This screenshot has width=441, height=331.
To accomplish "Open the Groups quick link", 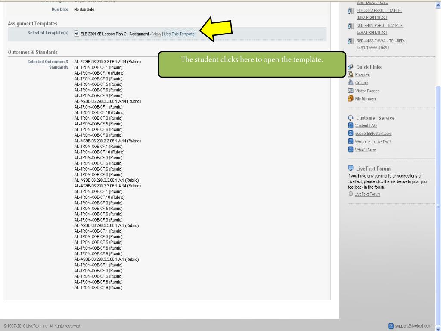I will pos(361,83).
